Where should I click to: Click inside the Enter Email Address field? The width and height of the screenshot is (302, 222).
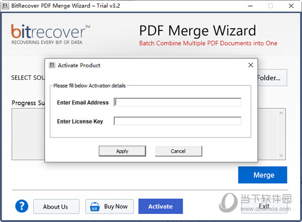[177, 102]
